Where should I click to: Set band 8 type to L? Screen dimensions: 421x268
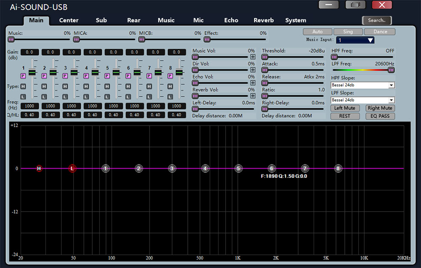pos(170,97)
